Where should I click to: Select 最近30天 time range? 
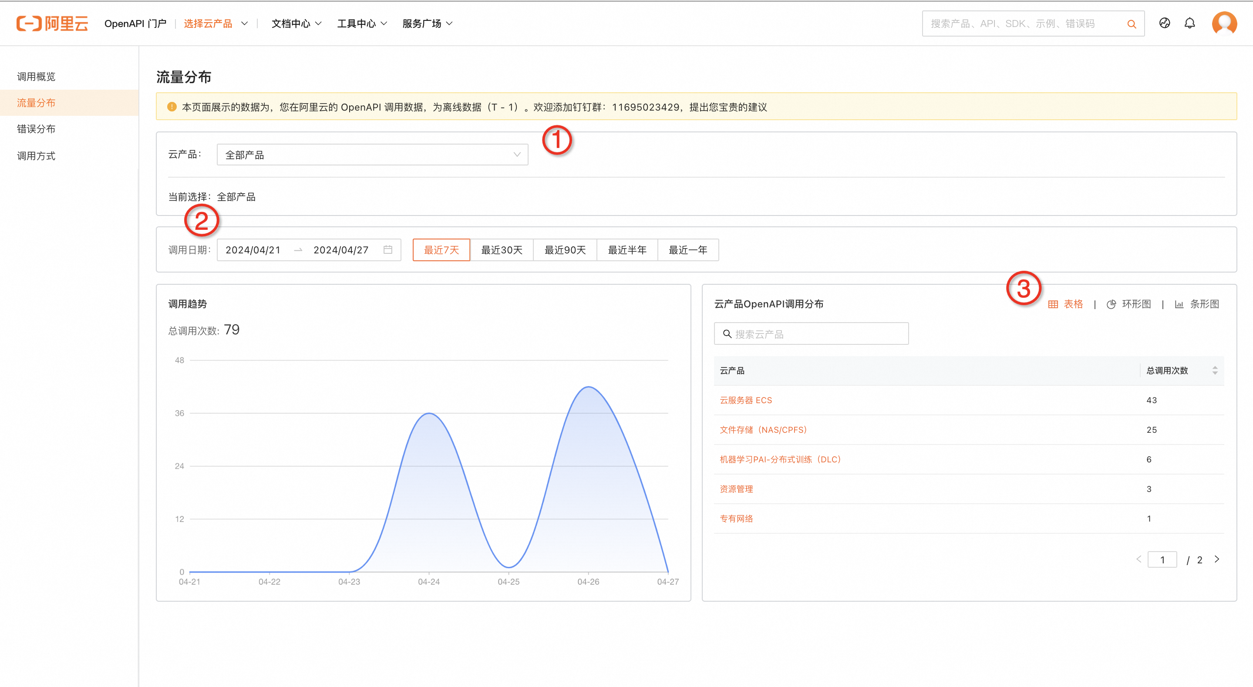(502, 249)
